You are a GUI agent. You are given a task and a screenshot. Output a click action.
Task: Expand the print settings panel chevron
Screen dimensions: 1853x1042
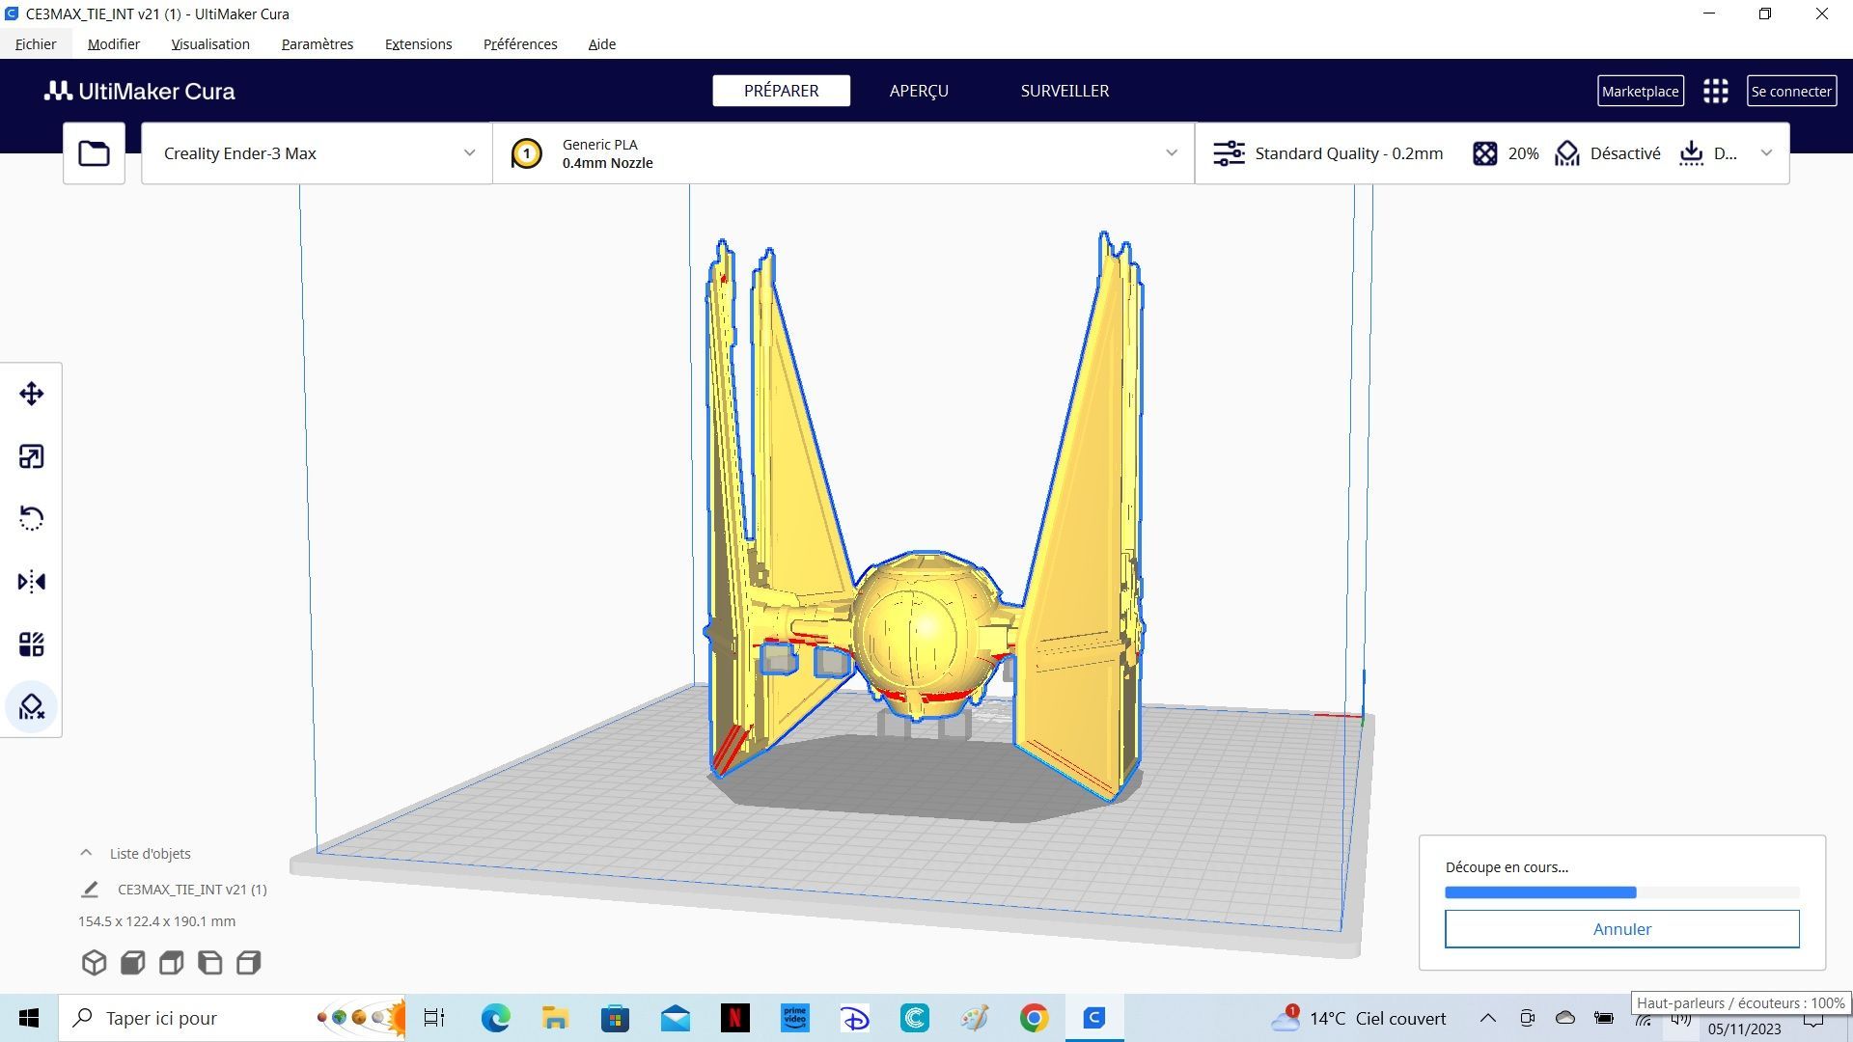click(1766, 153)
